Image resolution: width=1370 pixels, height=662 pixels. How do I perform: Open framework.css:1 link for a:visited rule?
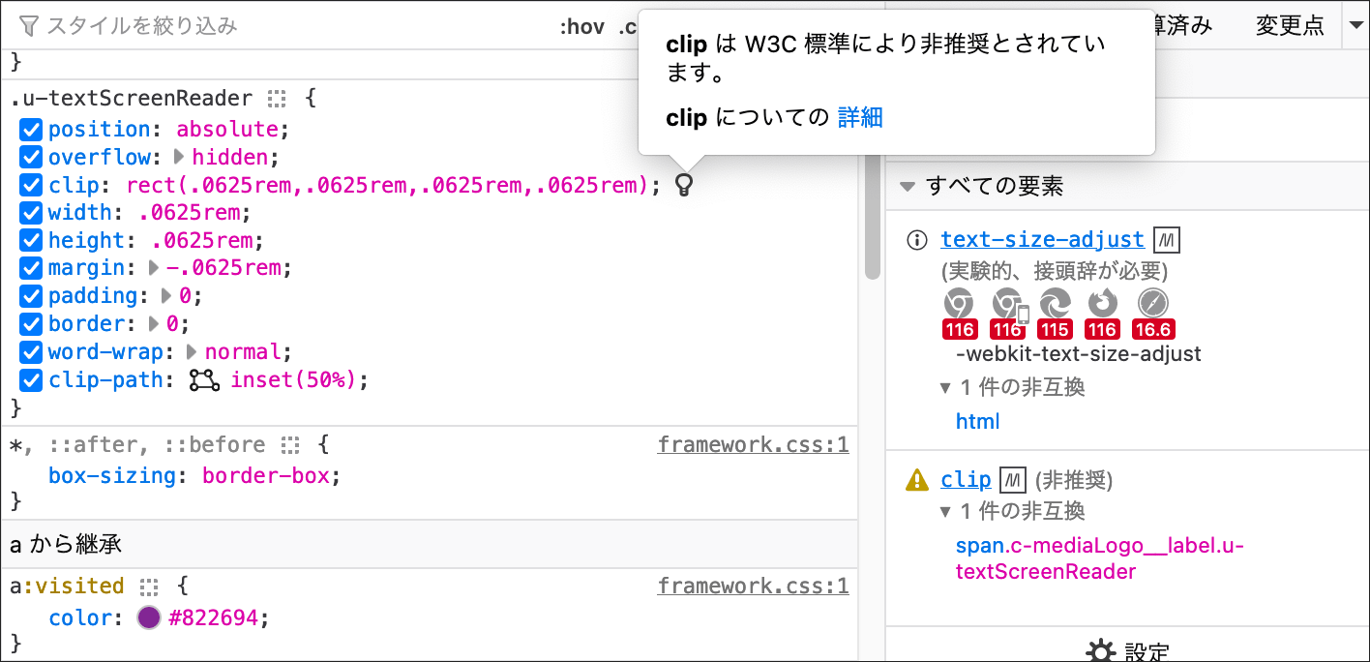753,587
